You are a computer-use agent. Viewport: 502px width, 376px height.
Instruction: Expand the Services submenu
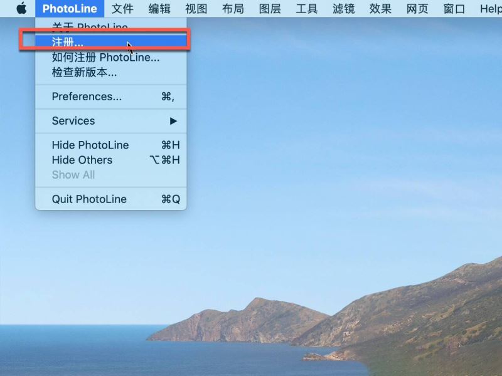pyautogui.click(x=111, y=121)
